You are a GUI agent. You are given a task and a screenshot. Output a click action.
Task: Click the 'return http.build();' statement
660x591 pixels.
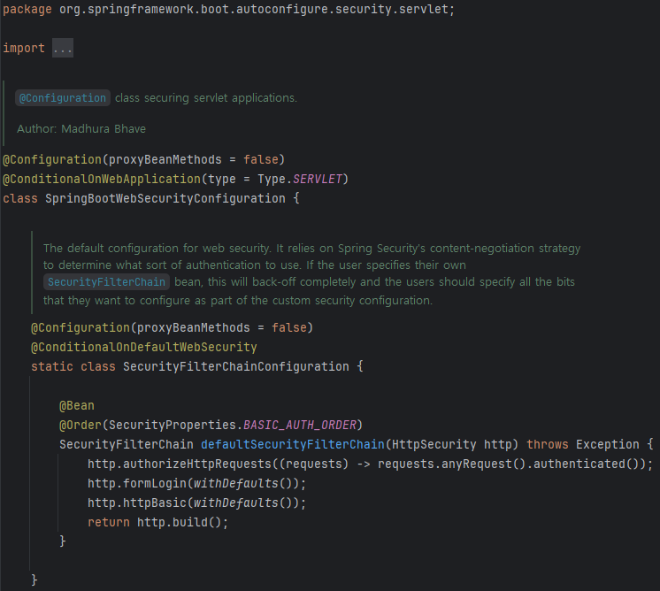pyautogui.click(x=157, y=522)
